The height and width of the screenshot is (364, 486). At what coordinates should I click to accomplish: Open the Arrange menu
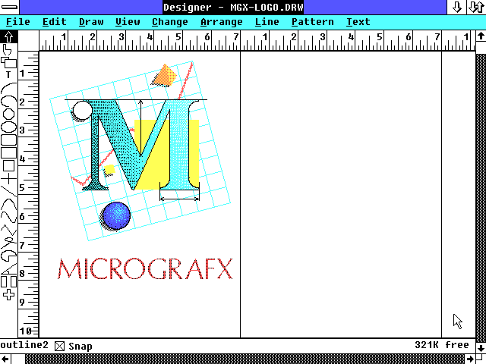pyautogui.click(x=222, y=22)
